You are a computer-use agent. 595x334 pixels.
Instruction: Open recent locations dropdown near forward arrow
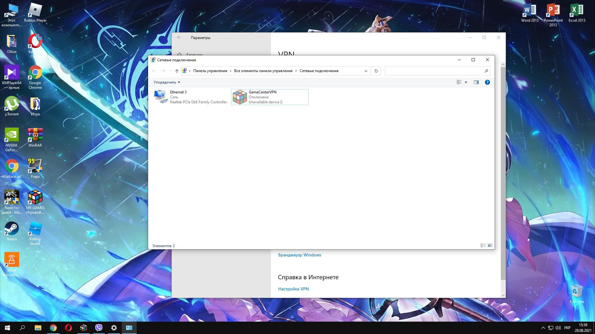point(170,71)
